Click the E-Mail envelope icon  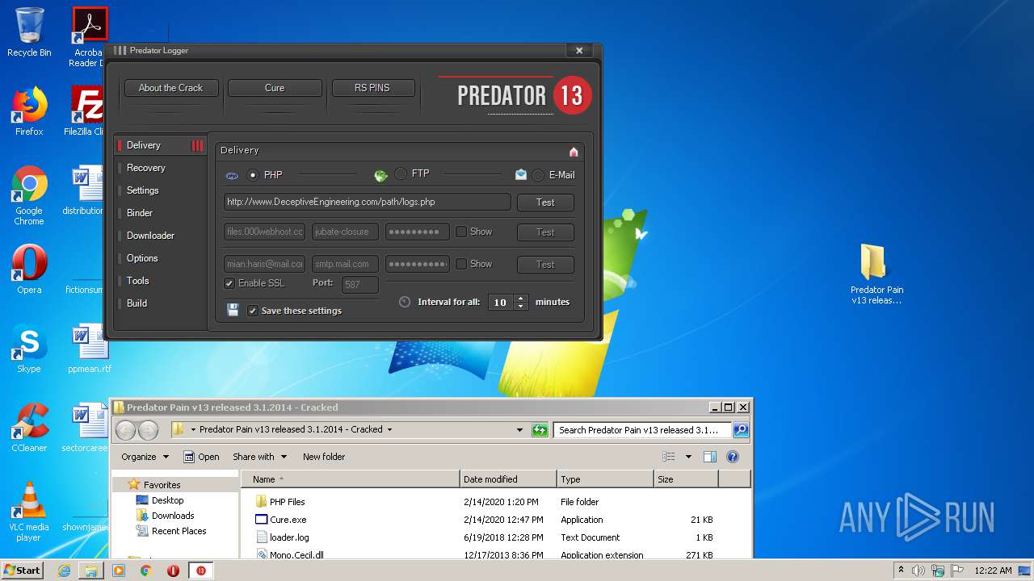[521, 174]
